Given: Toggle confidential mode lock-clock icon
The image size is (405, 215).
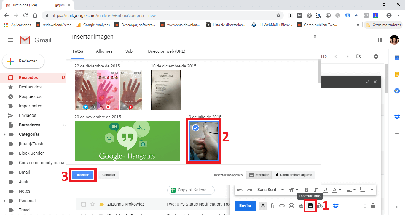Looking at the screenshot, I should (x=320, y=206).
